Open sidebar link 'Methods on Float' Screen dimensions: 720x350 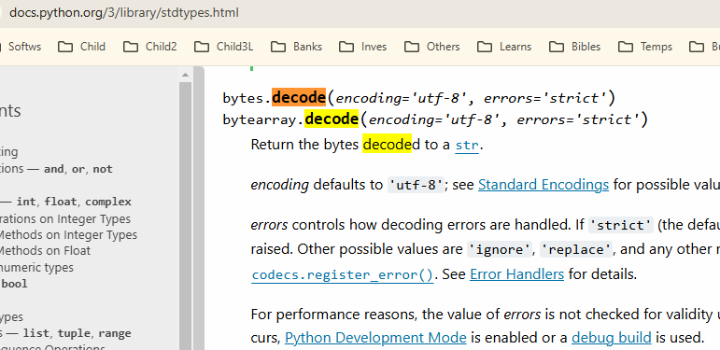pyautogui.click(x=45, y=251)
